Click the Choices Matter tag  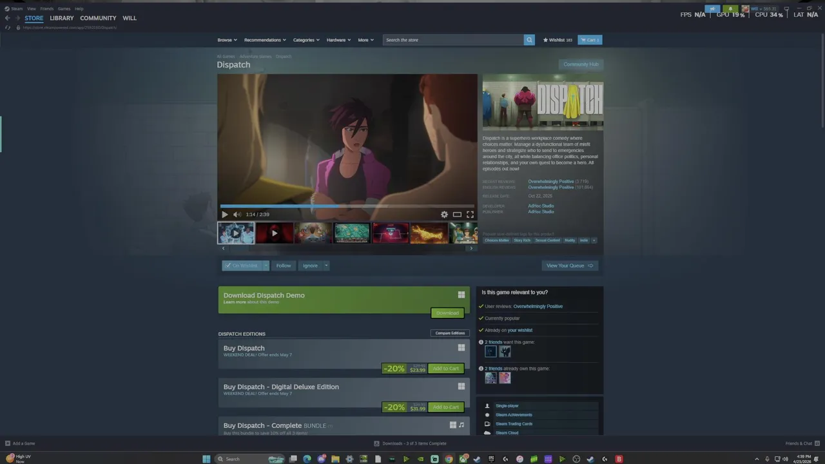[496, 240]
